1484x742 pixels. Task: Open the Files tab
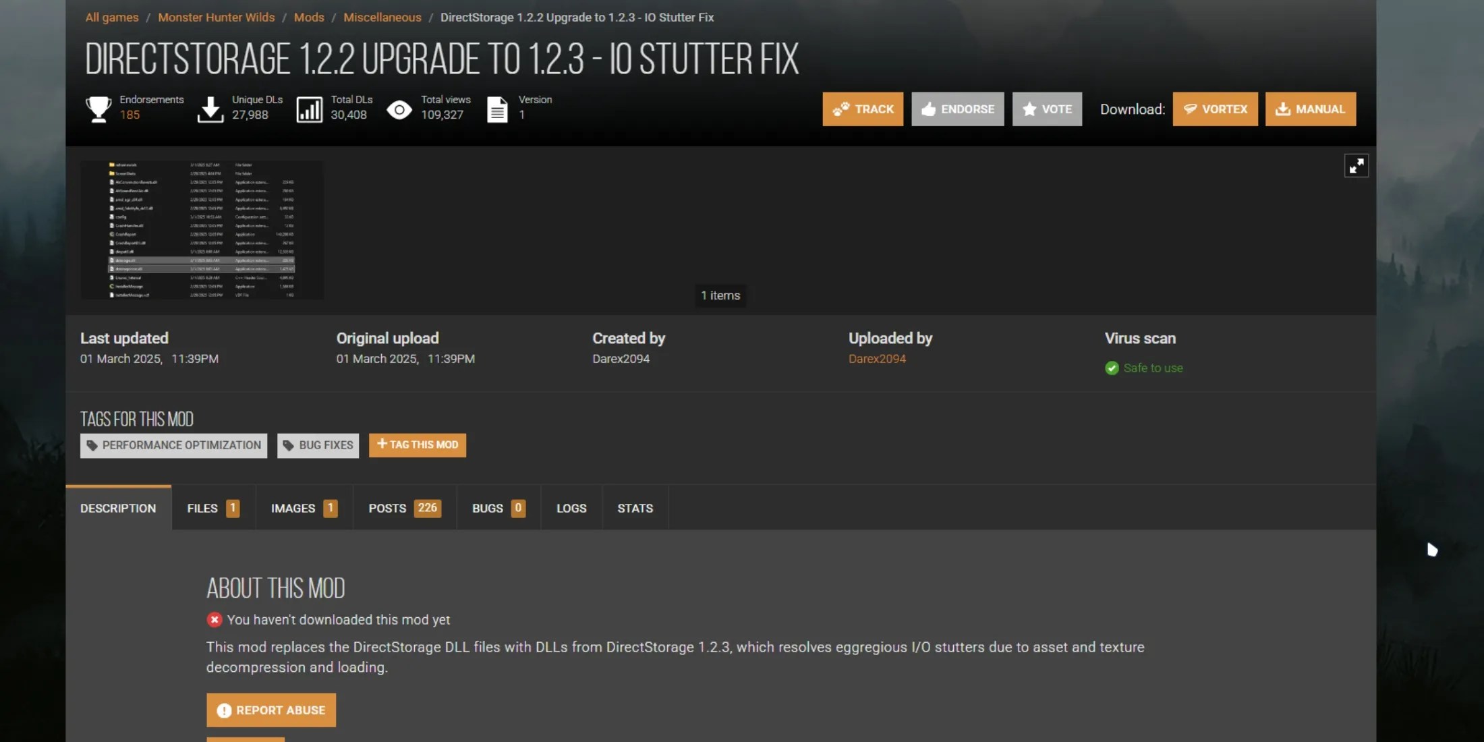(212, 509)
